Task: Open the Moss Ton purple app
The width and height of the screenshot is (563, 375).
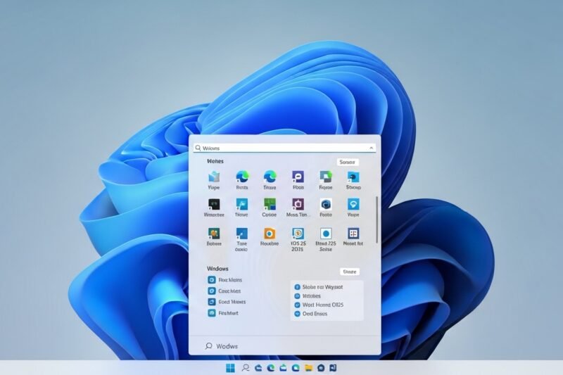Action: 298,205
